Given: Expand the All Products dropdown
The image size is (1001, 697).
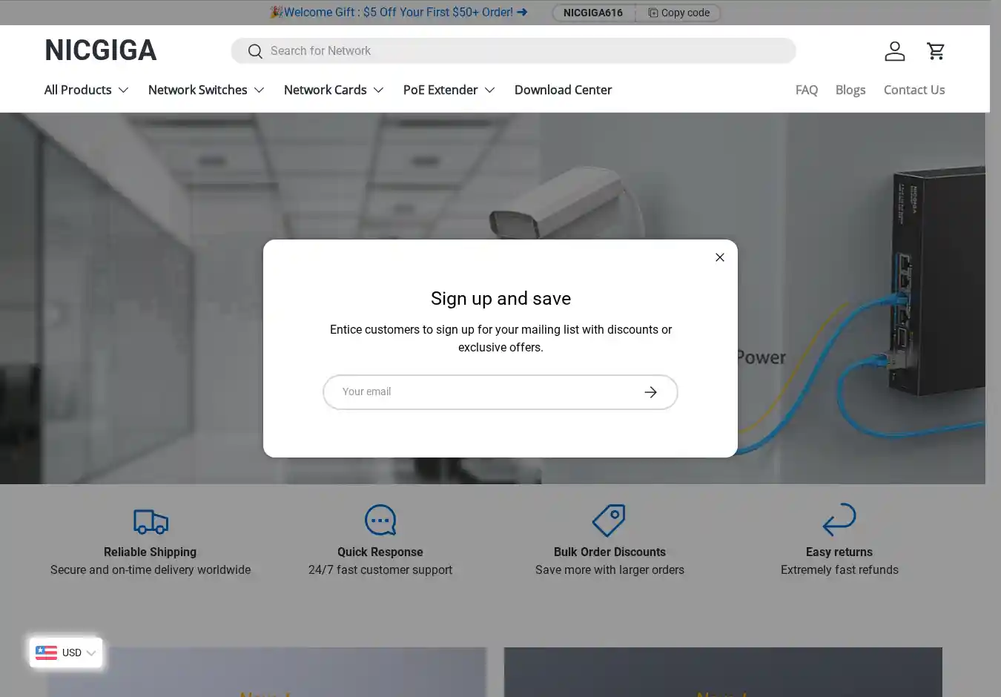Looking at the screenshot, I should (x=86, y=90).
